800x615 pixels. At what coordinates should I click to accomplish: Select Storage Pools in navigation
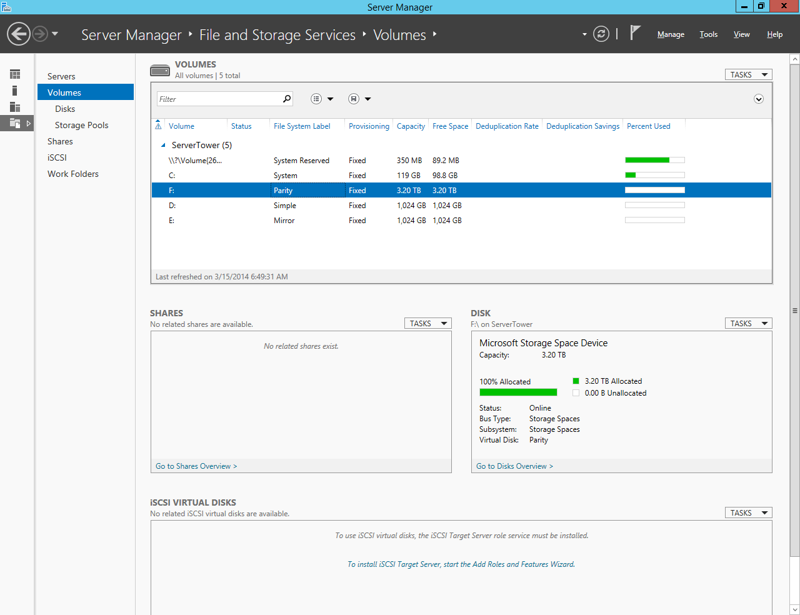pos(81,125)
